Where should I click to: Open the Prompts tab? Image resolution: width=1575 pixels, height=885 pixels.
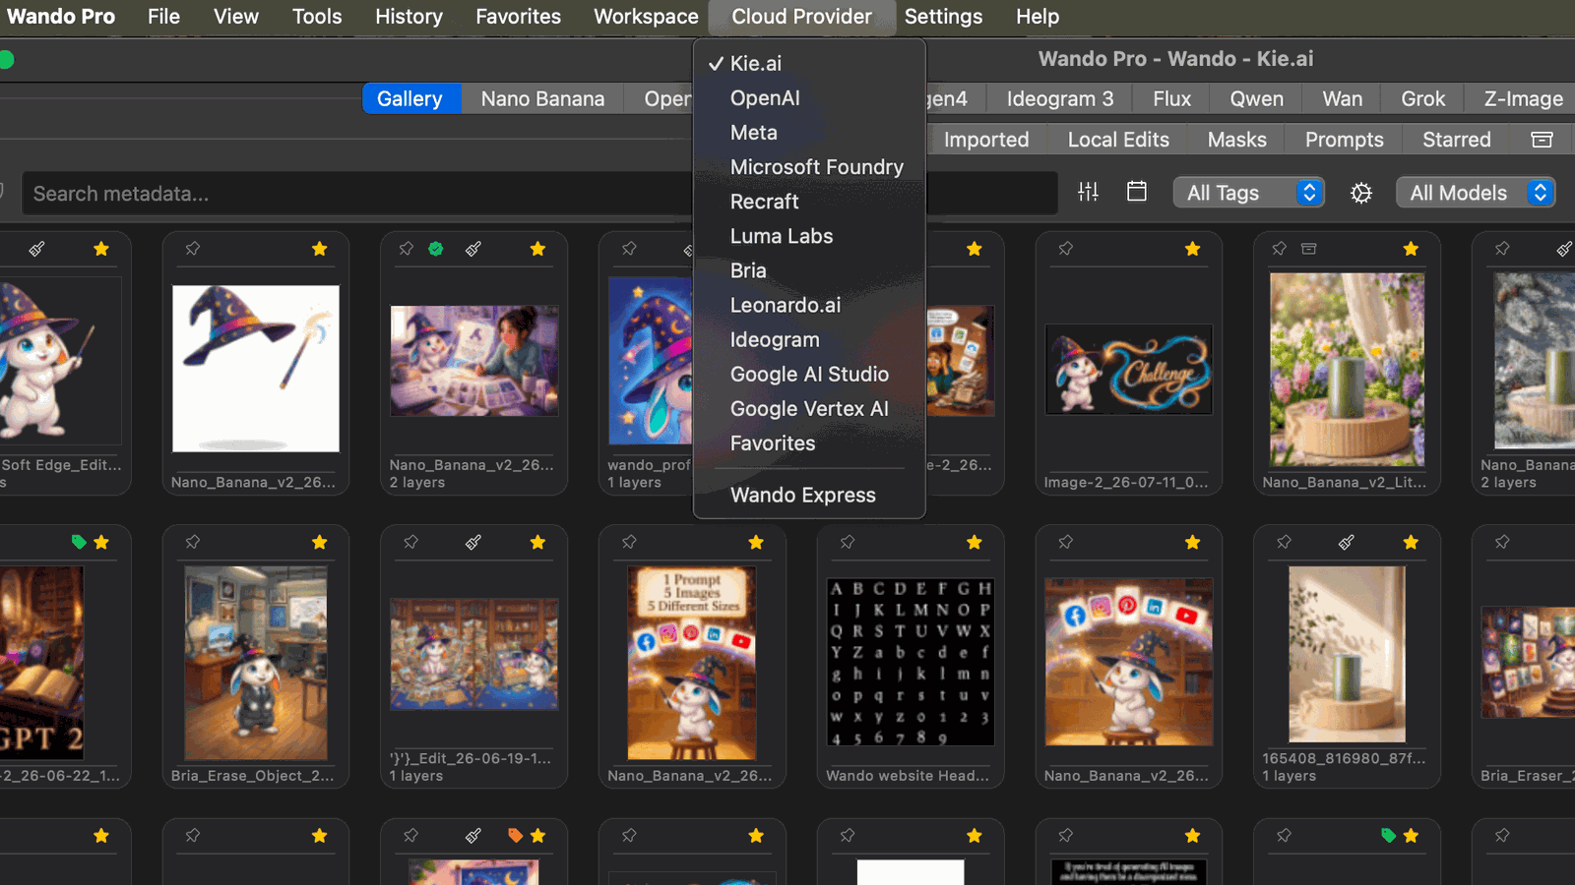pos(1344,140)
